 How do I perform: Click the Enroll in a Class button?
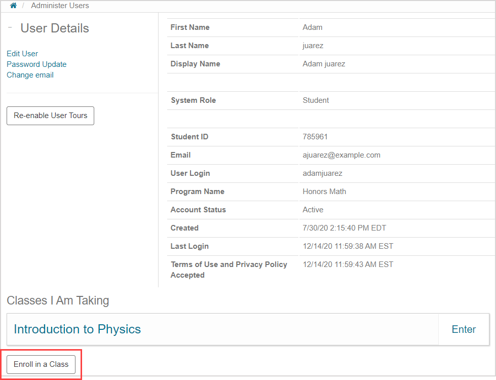coord(41,364)
